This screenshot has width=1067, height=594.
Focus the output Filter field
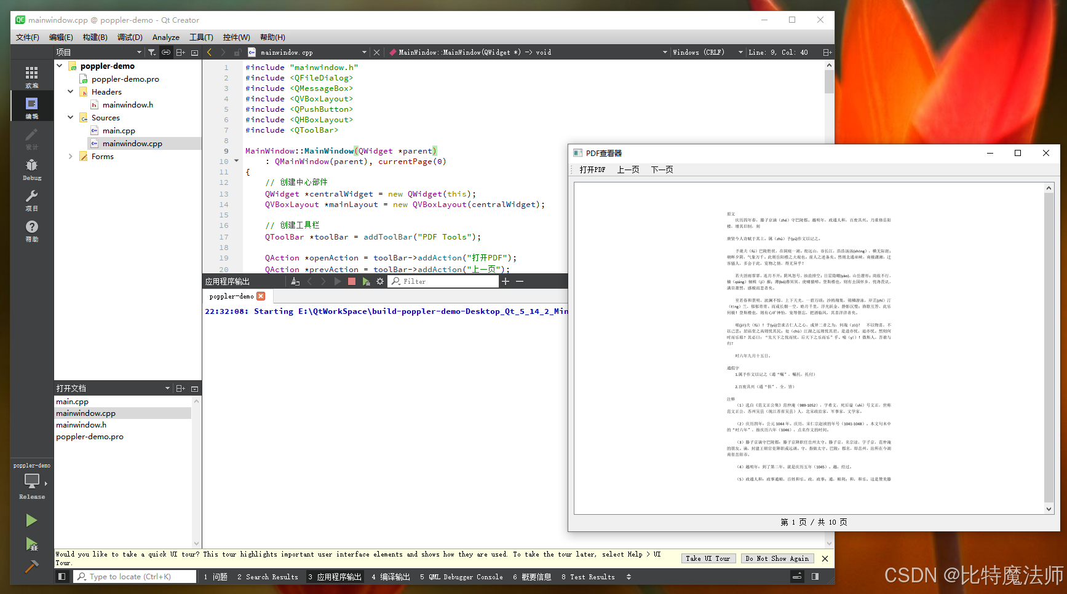[443, 281]
